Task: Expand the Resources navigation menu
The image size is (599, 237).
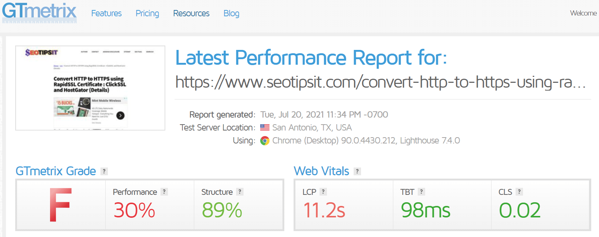Action: 191,13
